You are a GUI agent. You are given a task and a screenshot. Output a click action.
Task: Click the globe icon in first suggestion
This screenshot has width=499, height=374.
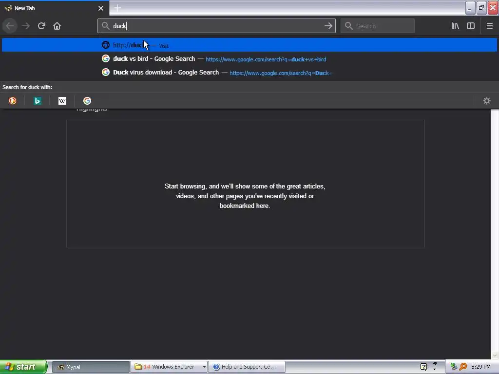point(106,45)
